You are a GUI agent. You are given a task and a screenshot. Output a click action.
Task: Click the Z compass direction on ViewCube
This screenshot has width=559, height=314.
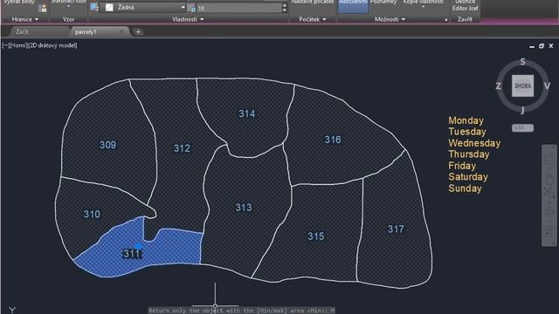click(499, 85)
